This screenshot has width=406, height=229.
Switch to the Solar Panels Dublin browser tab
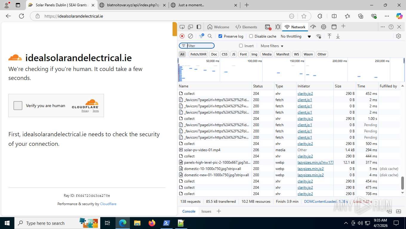(x=62, y=5)
